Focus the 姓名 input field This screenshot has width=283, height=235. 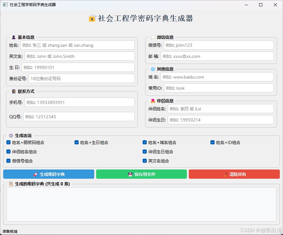point(77,45)
